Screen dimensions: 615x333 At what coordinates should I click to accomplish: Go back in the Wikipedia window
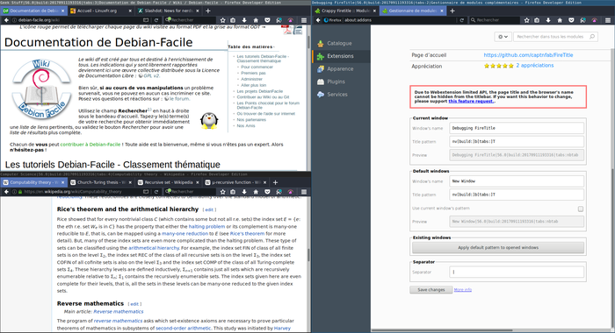pyautogui.click(x=7, y=192)
